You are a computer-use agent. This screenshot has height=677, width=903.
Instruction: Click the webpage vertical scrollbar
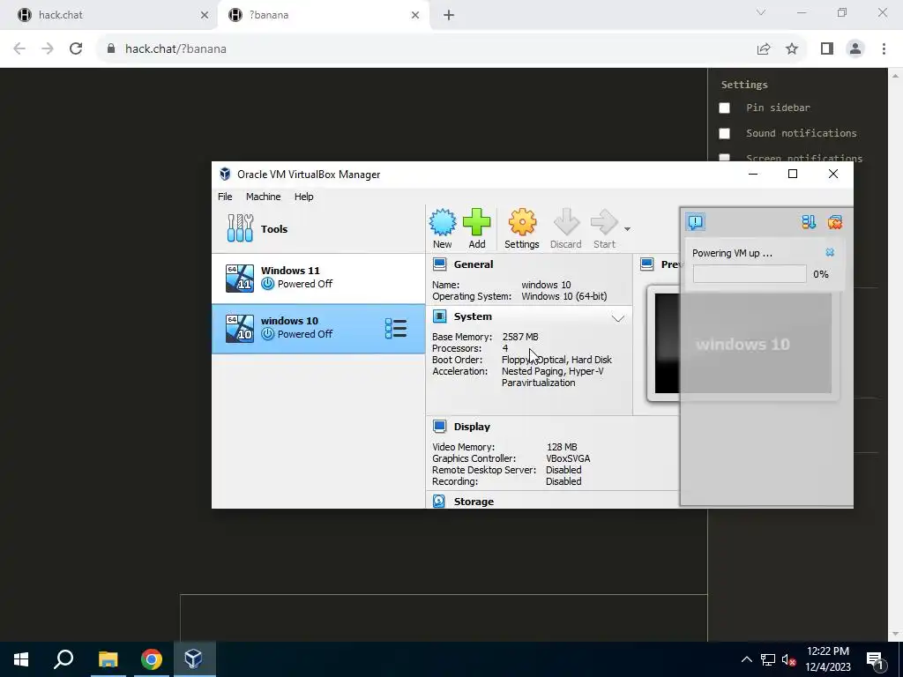pos(896,354)
